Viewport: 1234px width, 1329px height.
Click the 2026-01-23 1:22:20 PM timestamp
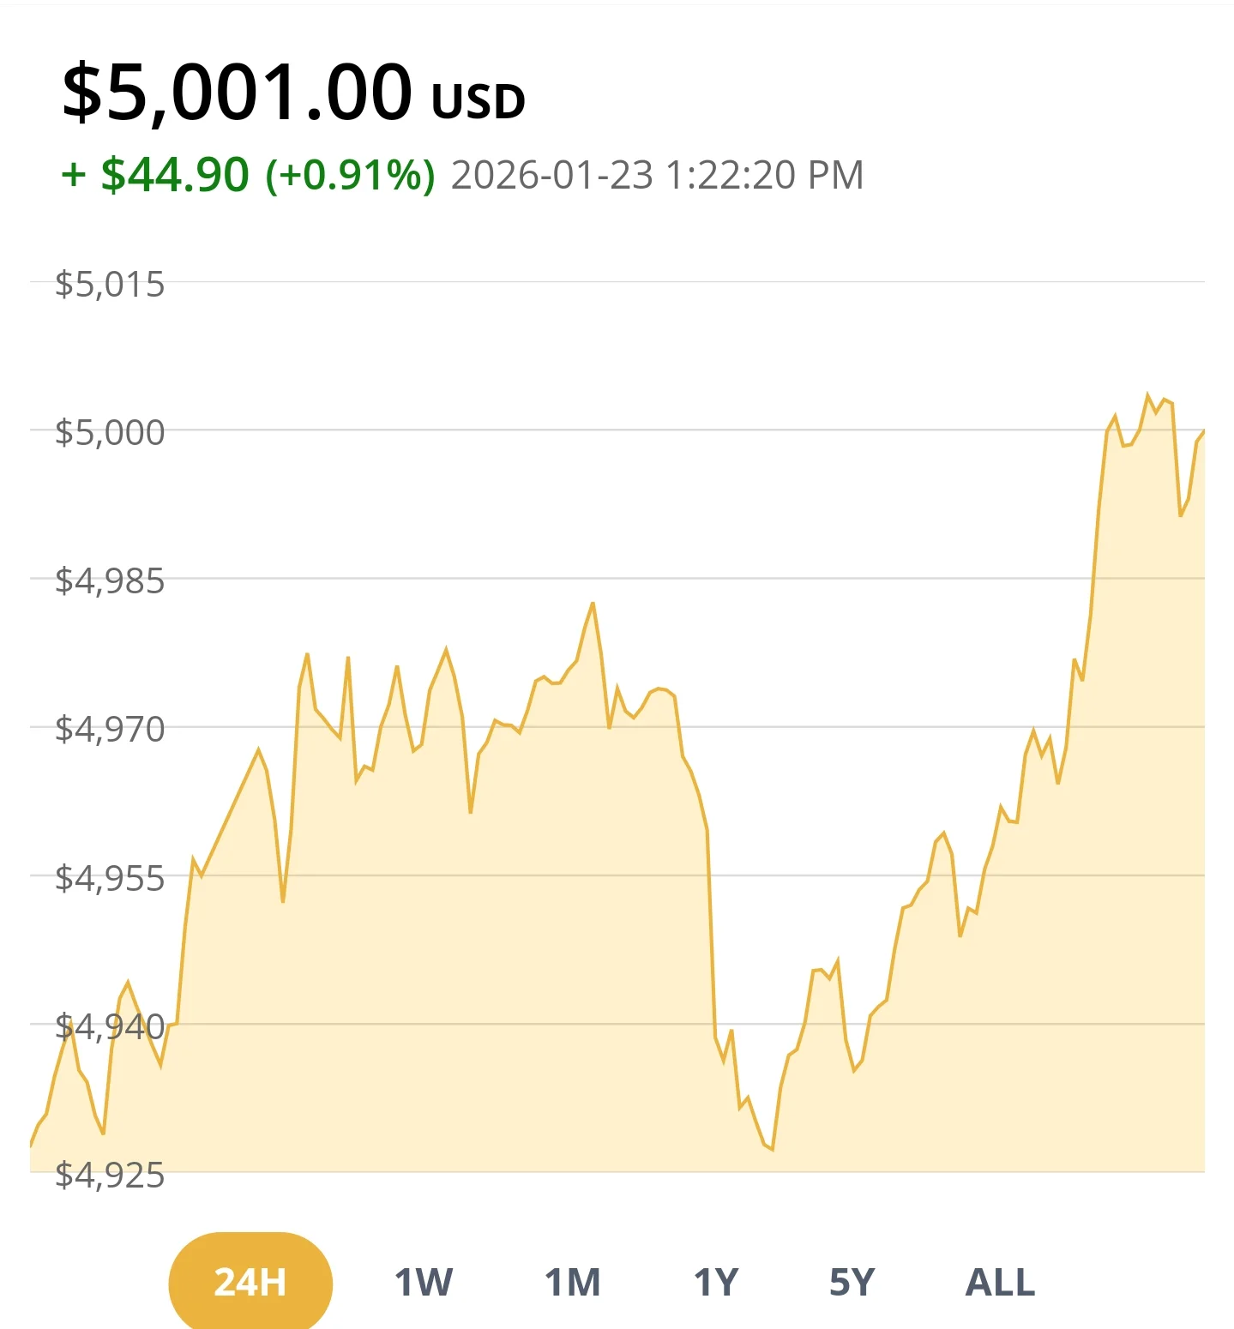click(x=657, y=175)
